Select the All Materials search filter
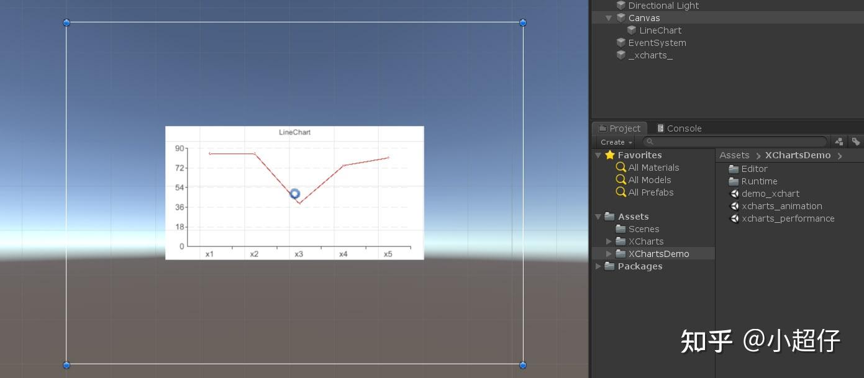This screenshot has width=864, height=378. click(x=653, y=168)
